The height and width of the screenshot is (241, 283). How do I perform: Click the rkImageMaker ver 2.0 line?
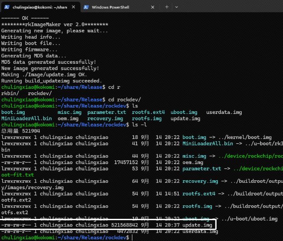point(55,24)
